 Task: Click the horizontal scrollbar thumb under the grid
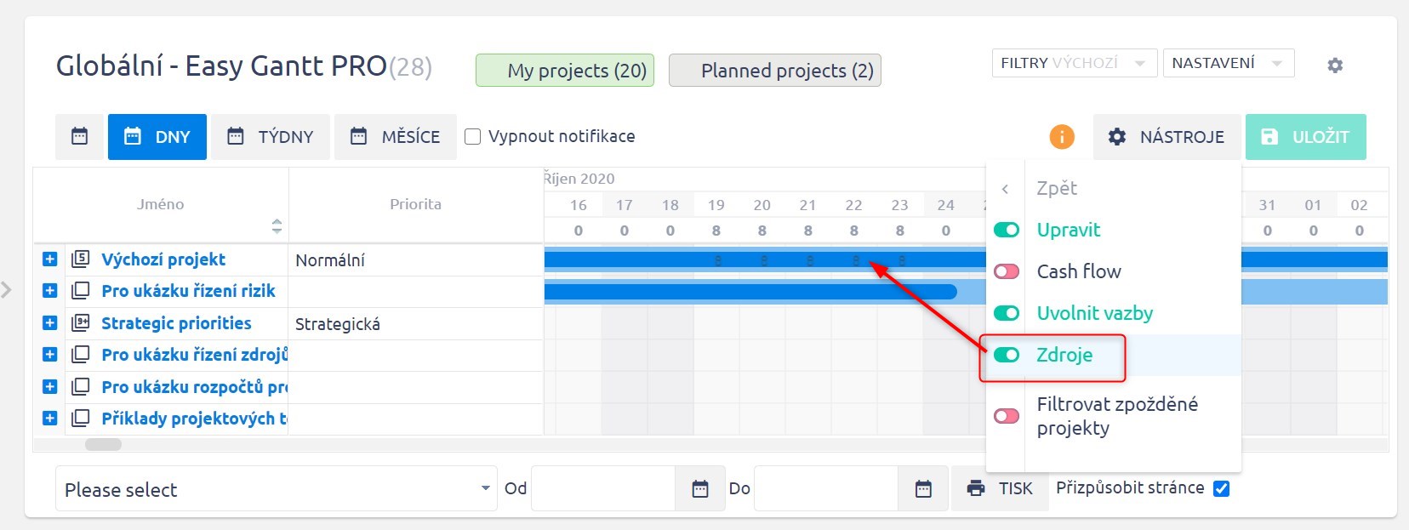click(103, 444)
